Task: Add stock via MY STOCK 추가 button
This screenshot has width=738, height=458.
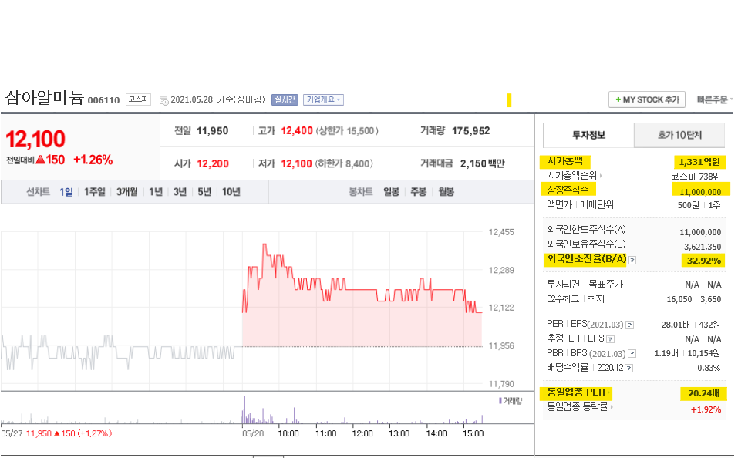Action: (647, 99)
